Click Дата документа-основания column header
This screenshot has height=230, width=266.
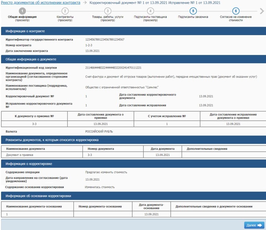pos(151,206)
